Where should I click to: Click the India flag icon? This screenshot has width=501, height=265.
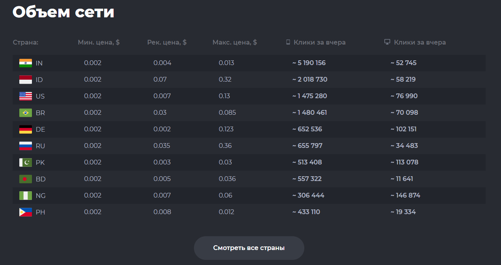[26, 63]
